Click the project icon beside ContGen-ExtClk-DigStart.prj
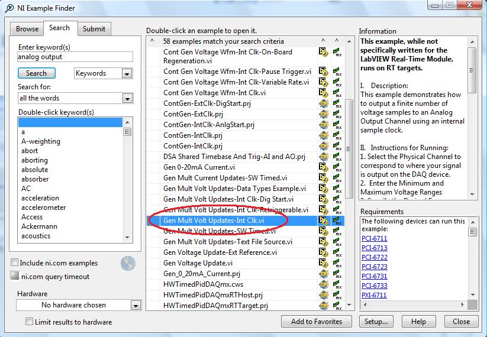This screenshot has width=487, height=337. (x=323, y=103)
